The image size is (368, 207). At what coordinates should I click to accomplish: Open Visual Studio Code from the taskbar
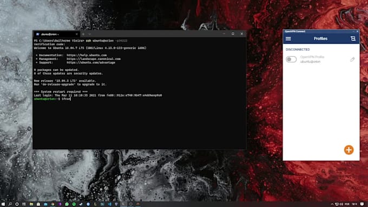pyautogui.click(x=110, y=204)
